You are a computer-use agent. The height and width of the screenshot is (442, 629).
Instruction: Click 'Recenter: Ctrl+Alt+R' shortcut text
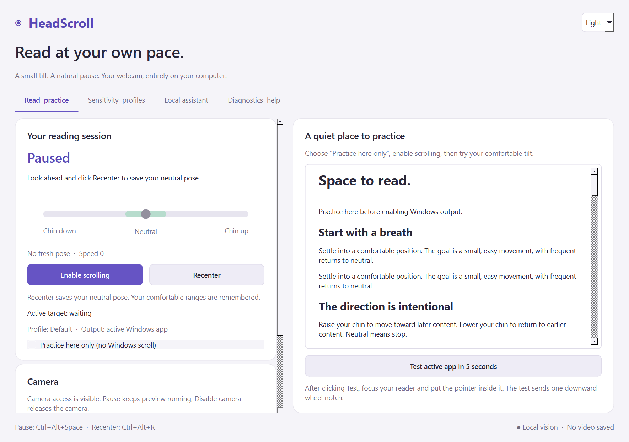123,427
